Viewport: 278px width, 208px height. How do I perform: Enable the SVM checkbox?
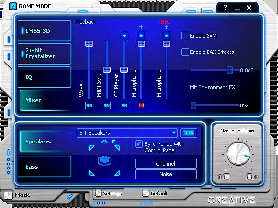[x=185, y=36]
